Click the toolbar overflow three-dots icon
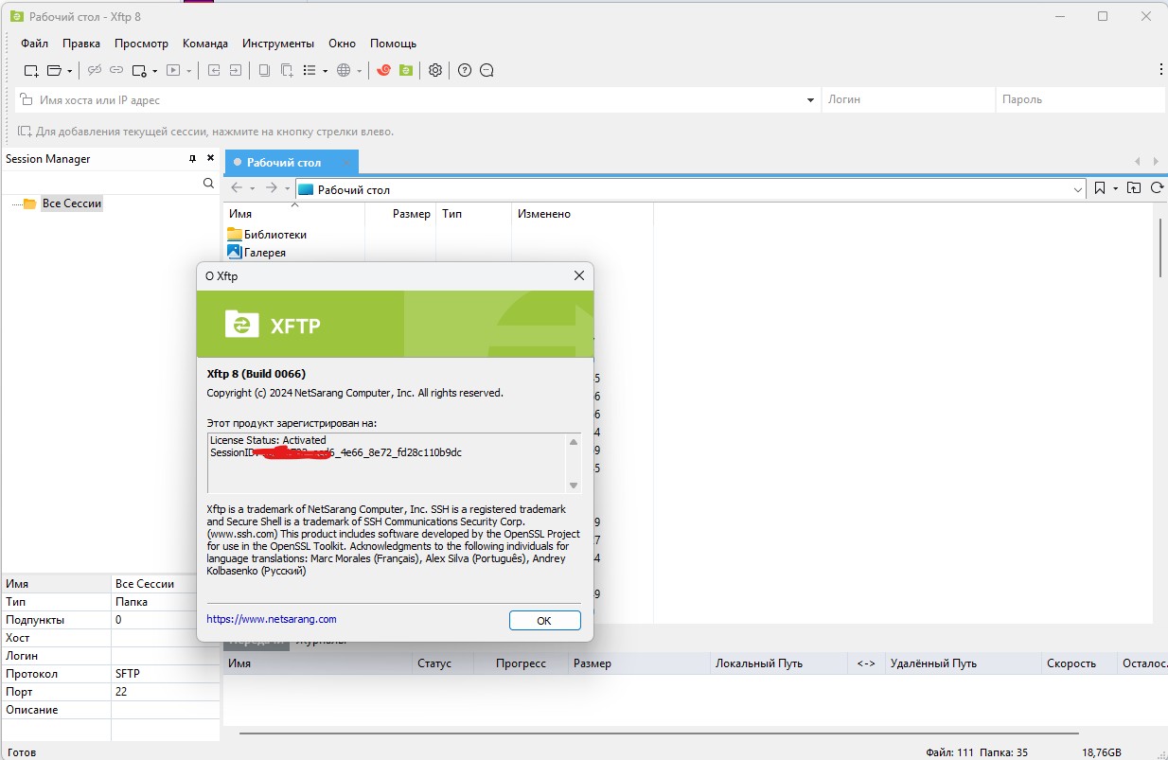This screenshot has width=1168, height=760. 1160,69
